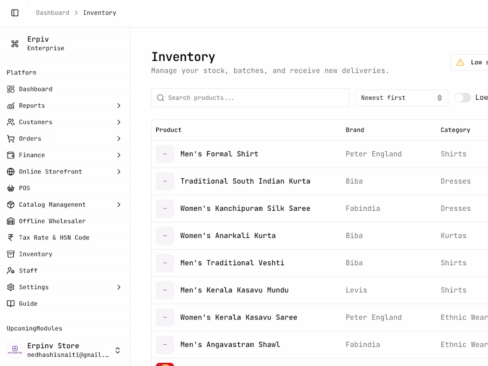The image size is (488, 366).
Task: Click the Erpiv Enterprise workspace header
Action: (x=65, y=43)
